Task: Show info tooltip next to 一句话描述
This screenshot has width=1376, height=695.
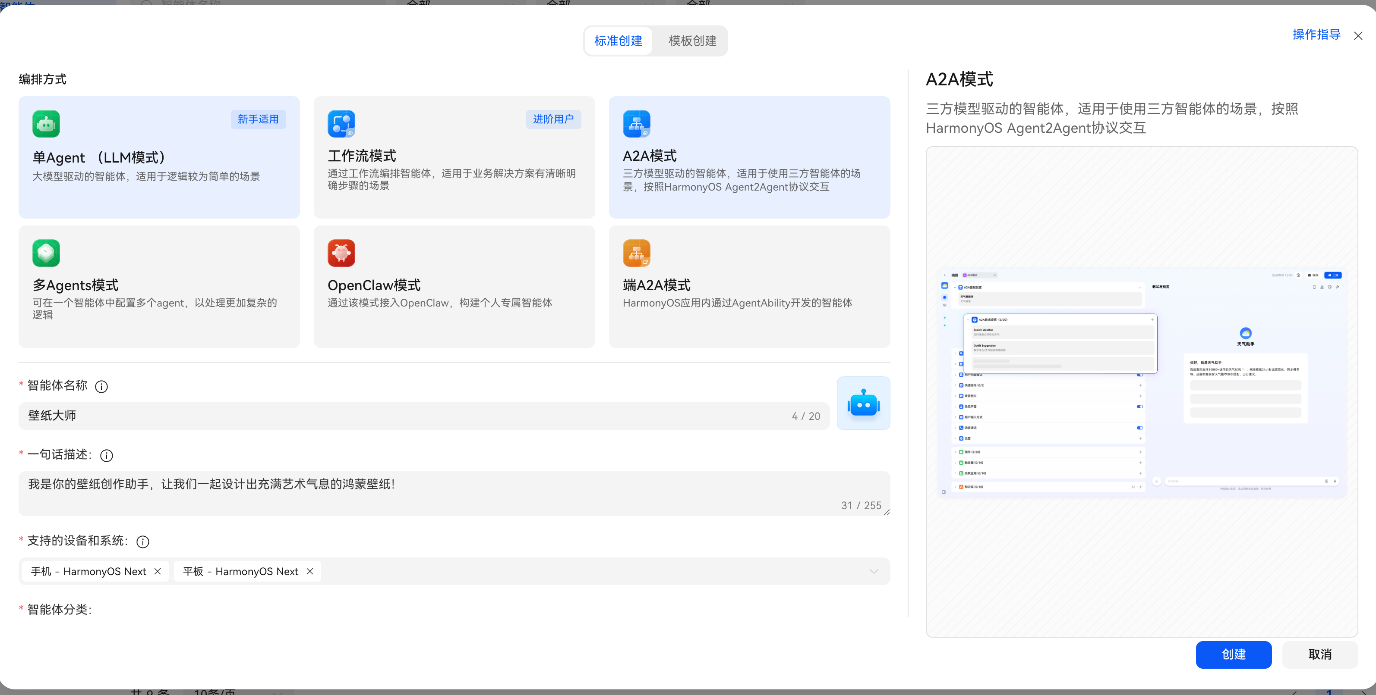Action: (107, 456)
